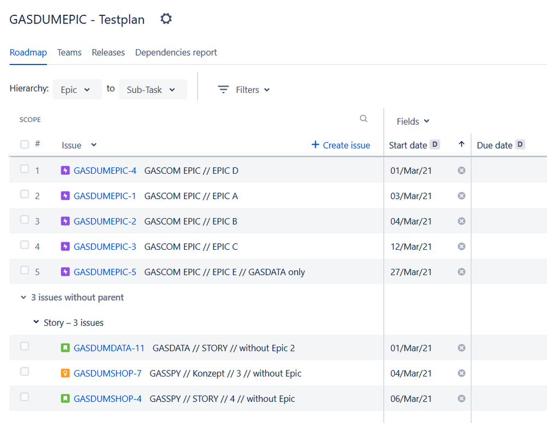This screenshot has height=423, width=547.
Task: Click Create issue button
Action: [x=341, y=145]
